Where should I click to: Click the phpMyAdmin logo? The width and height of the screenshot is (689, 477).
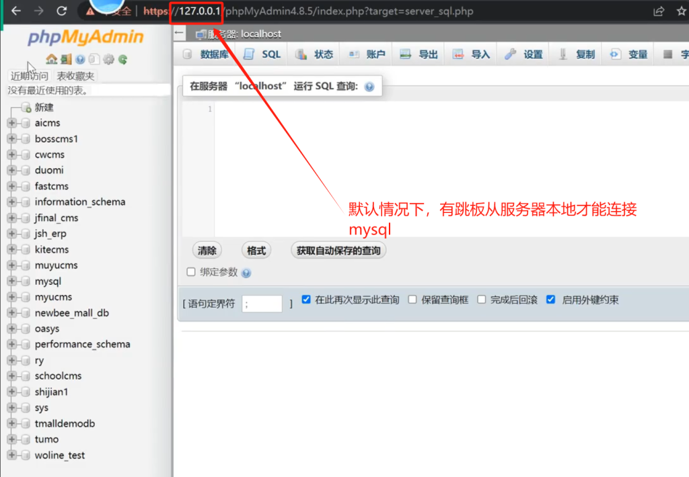[85, 37]
